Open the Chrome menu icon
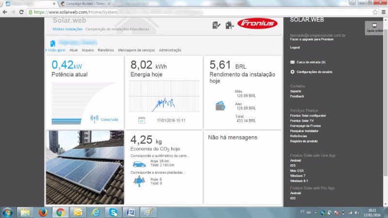The width and height of the screenshot is (388, 218). [x=383, y=12]
